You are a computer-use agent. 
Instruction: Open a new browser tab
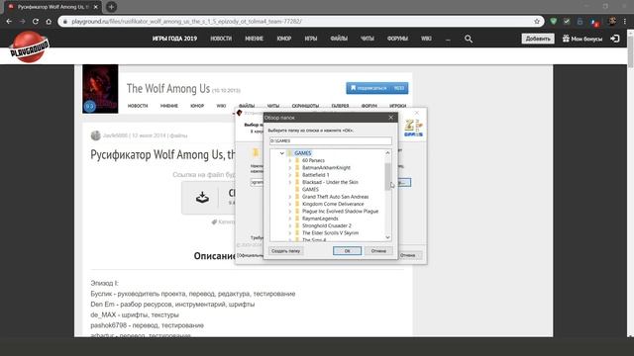(111, 7)
